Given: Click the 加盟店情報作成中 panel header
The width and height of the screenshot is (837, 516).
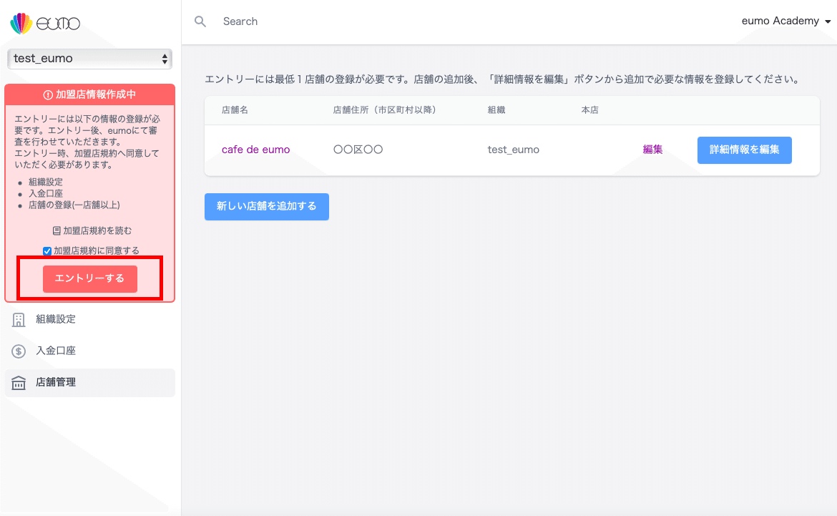Looking at the screenshot, I should (89, 94).
